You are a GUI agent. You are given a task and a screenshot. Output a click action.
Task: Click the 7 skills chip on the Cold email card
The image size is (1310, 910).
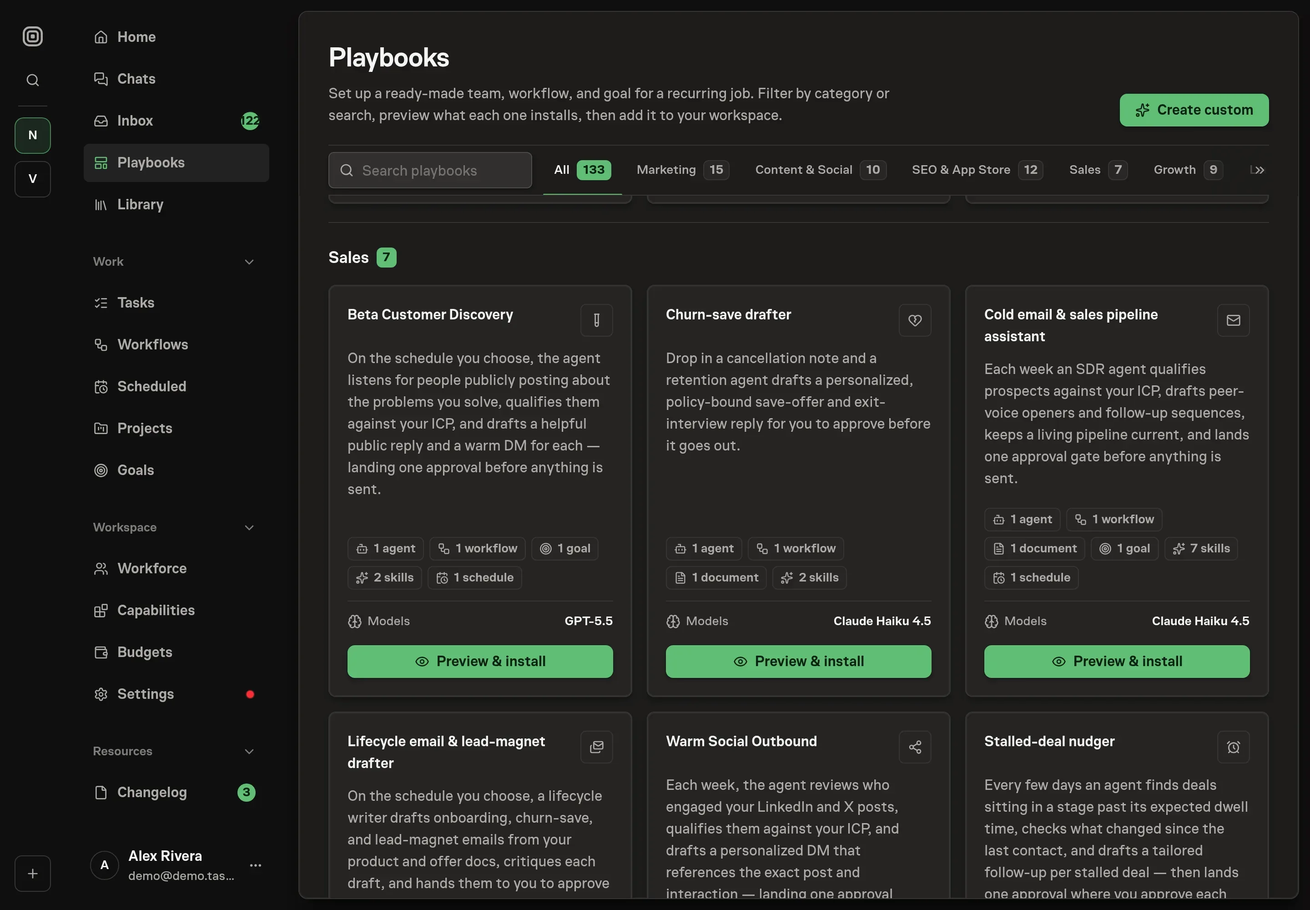click(1200, 549)
